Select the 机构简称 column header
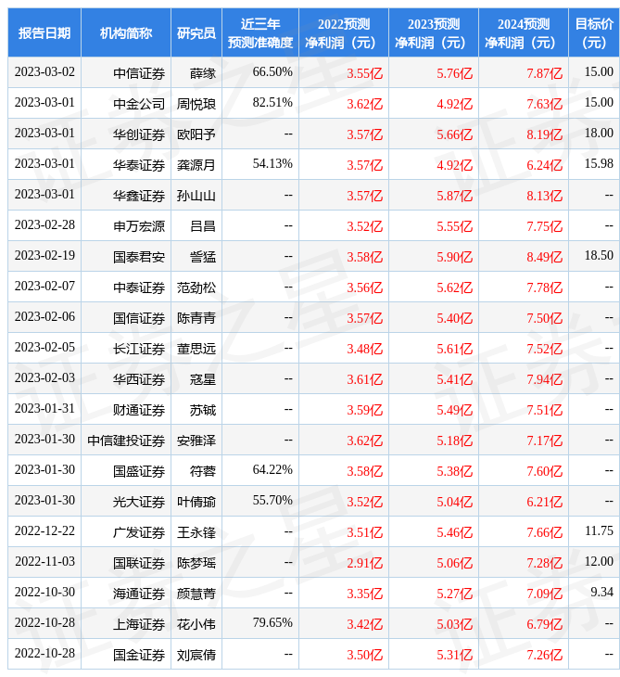This screenshot has width=620, height=677. [126, 33]
